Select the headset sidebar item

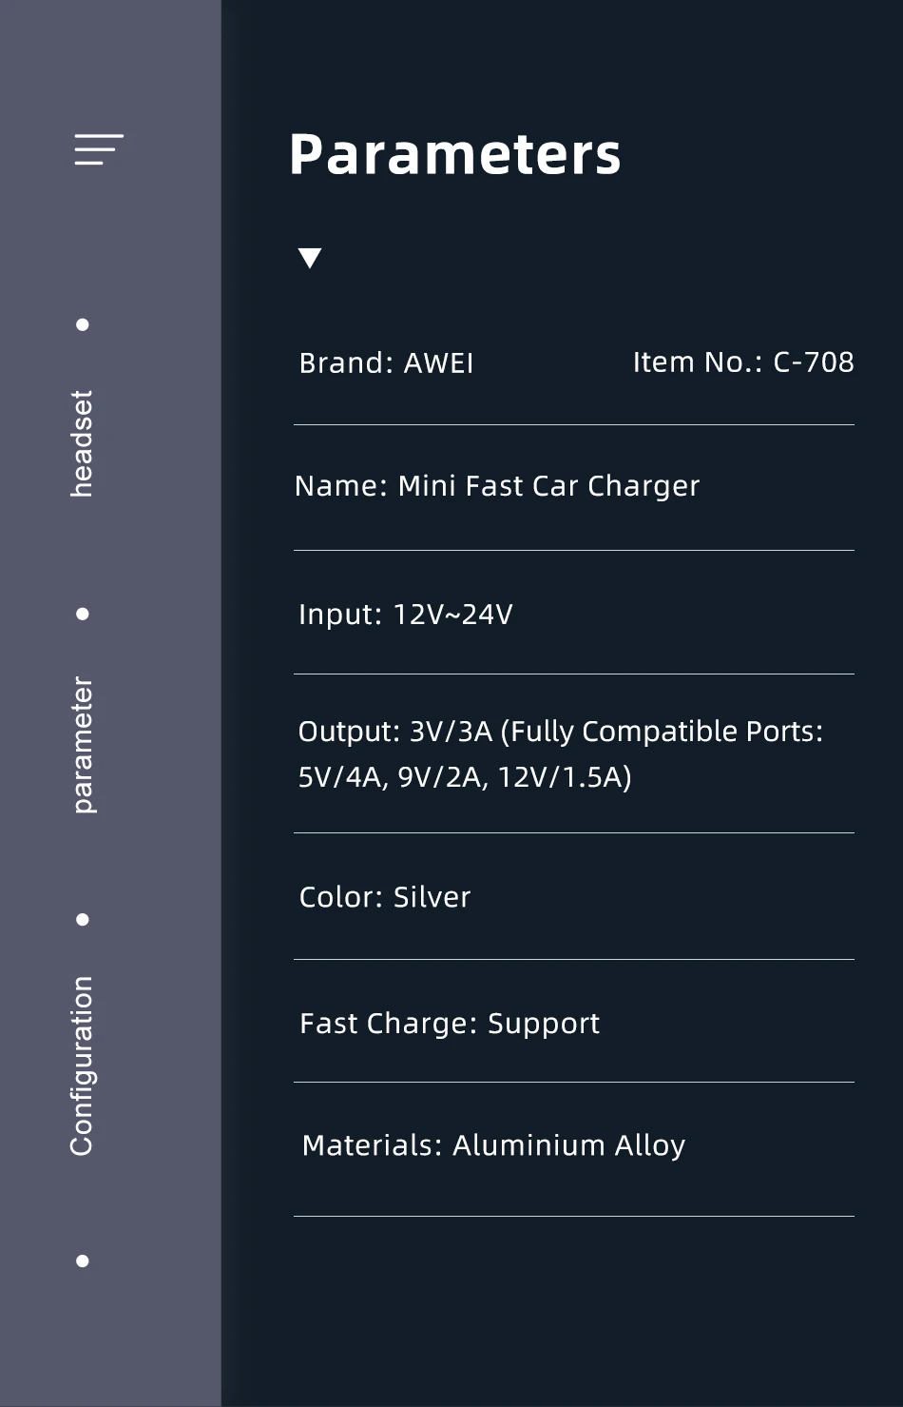(x=83, y=443)
